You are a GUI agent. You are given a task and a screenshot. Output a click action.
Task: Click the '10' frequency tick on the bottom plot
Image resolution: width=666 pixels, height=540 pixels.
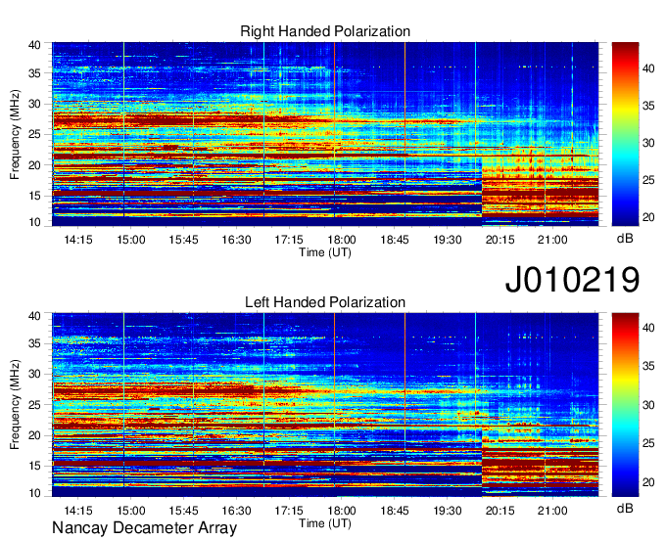pos(34,493)
